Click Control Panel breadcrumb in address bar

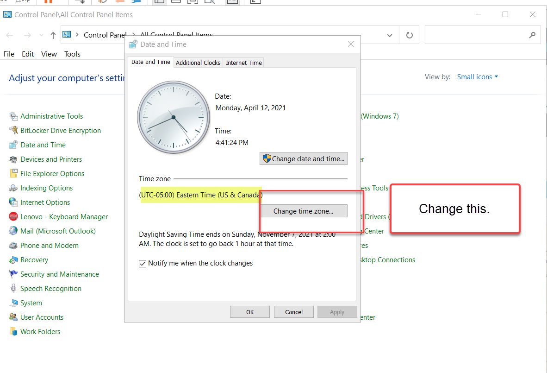(x=105, y=35)
